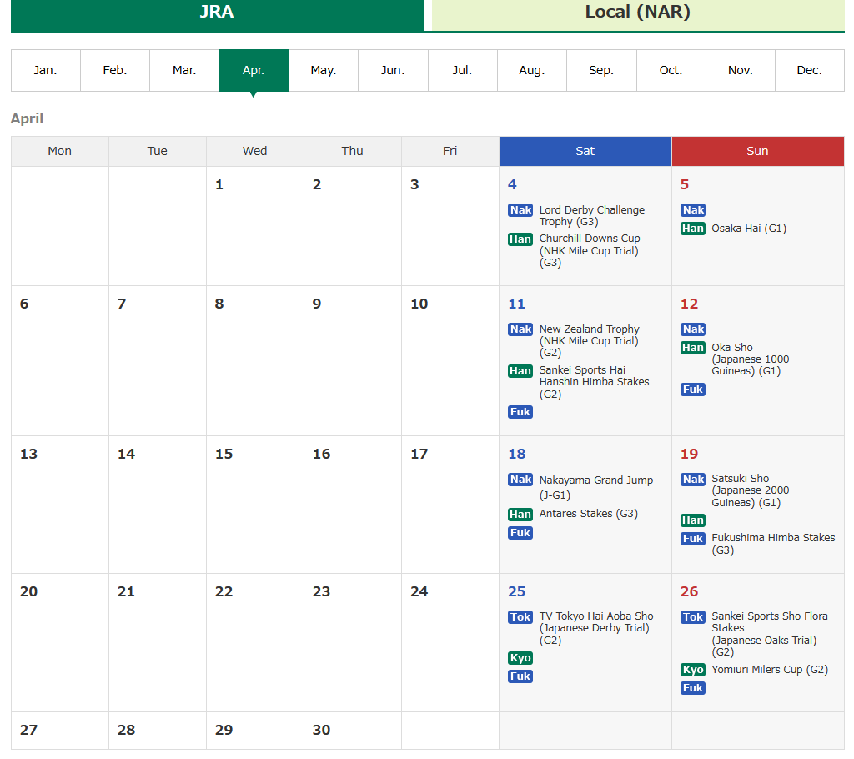This screenshot has width=854, height=759.
Task: Open Churchill Downs Cup race link
Action: pyautogui.click(x=590, y=251)
